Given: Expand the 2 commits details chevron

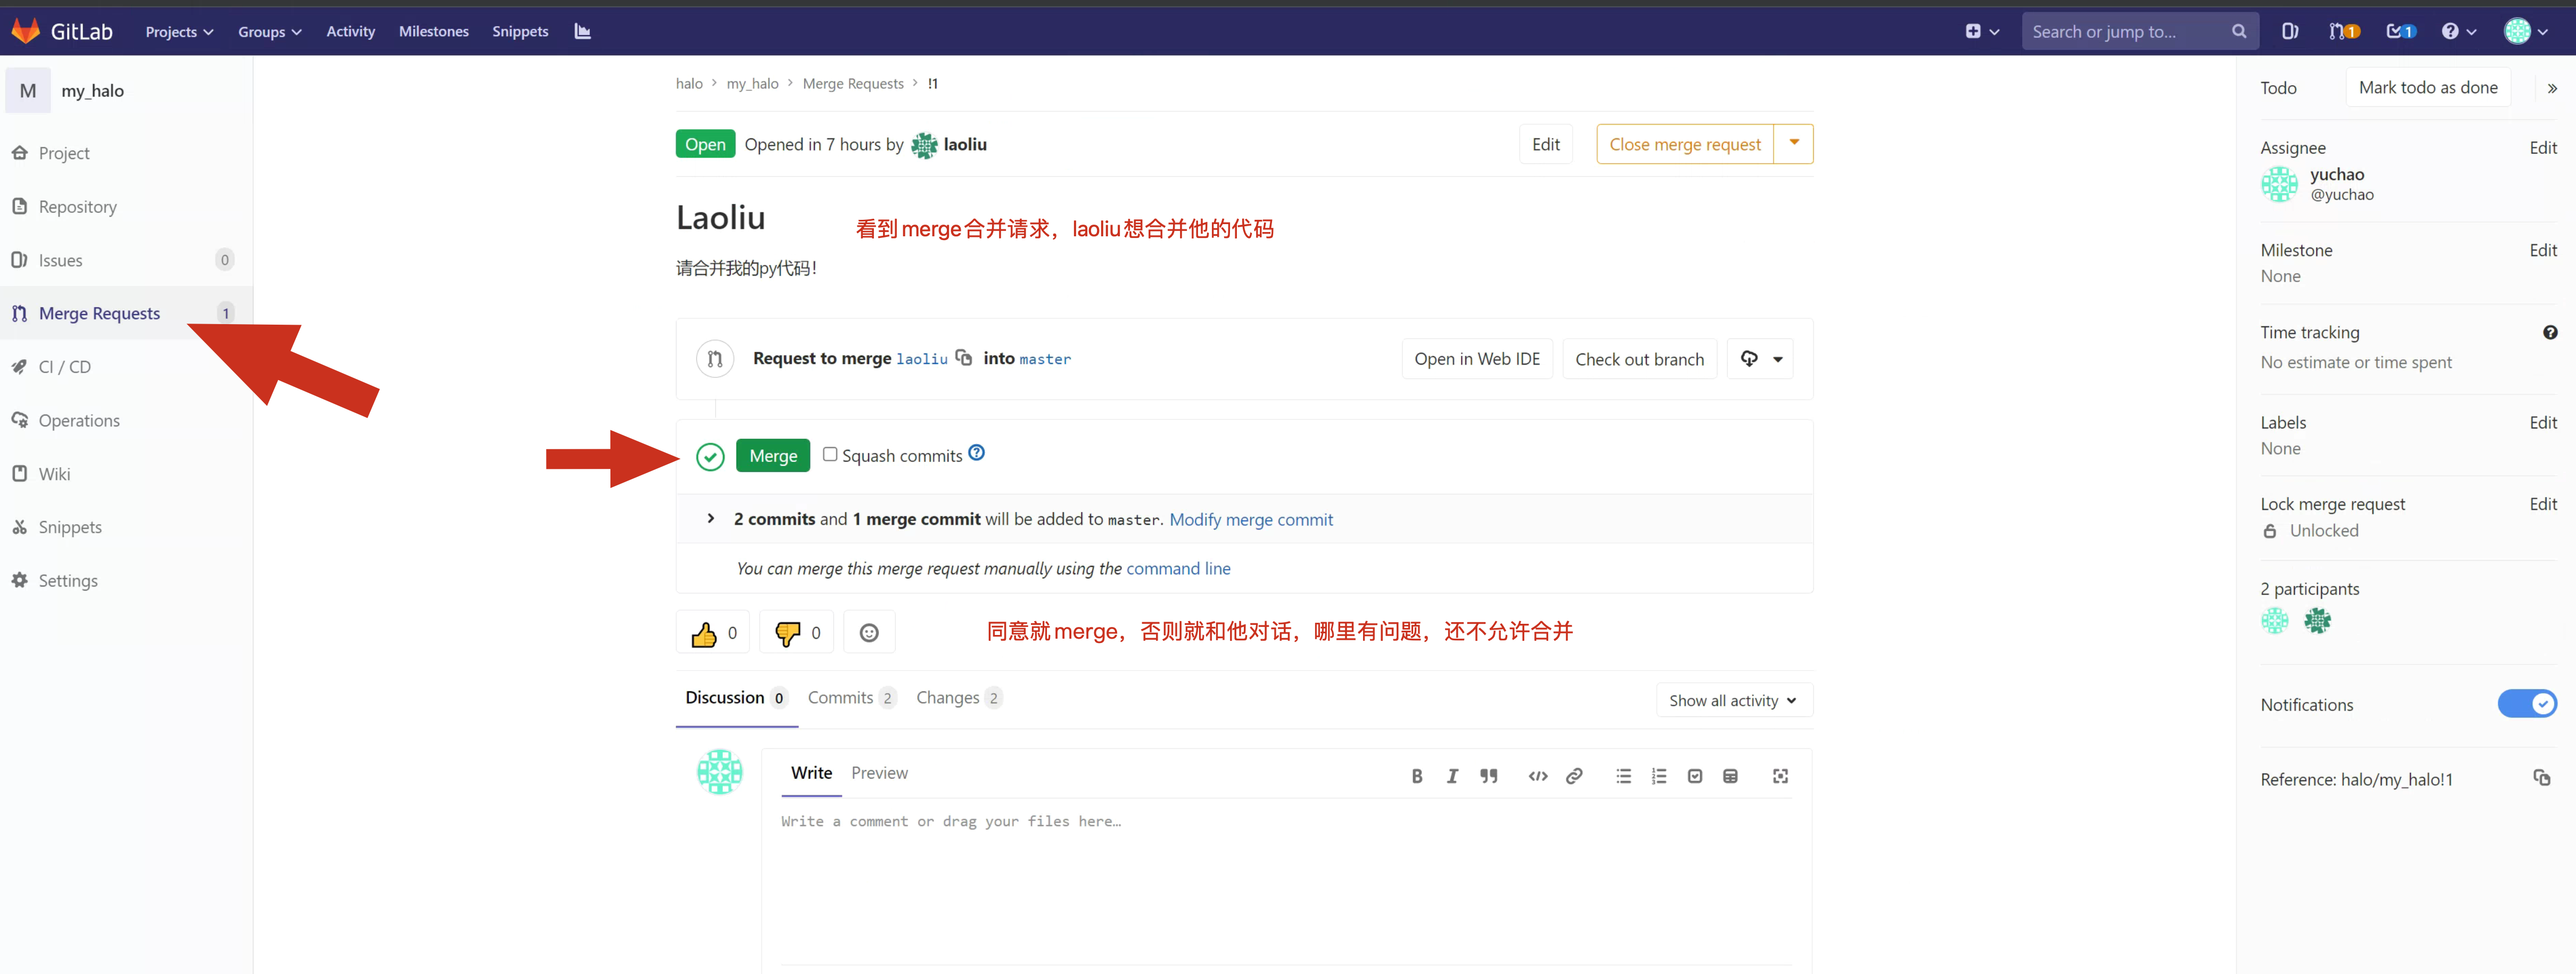Looking at the screenshot, I should tap(710, 518).
